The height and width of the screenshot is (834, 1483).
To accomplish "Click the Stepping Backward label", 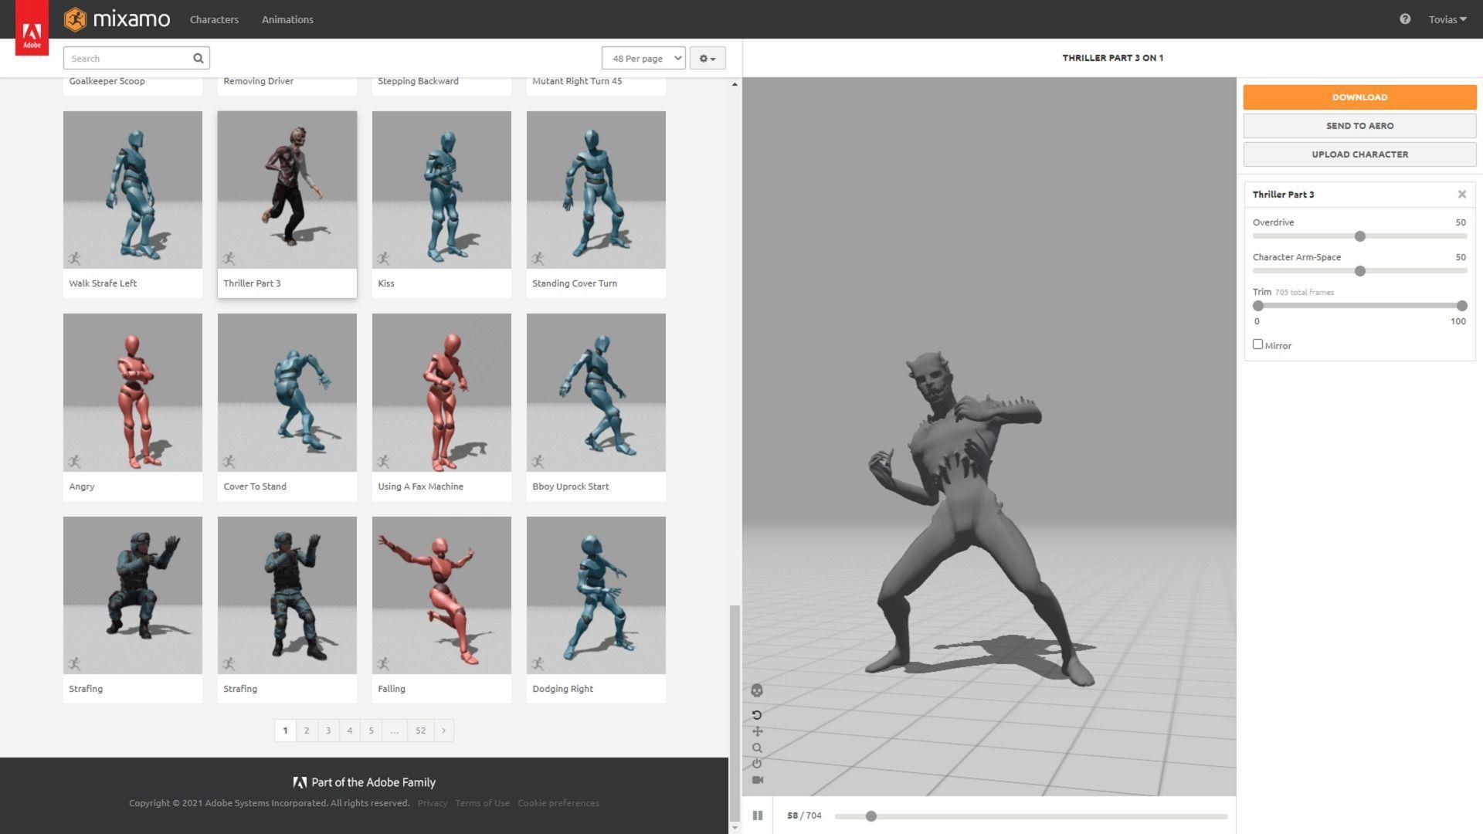I will [x=418, y=81].
